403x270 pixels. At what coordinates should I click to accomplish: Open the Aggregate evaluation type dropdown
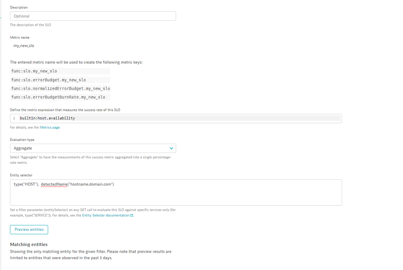(x=93, y=148)
